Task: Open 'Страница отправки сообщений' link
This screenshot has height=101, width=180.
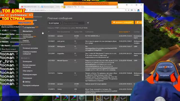Action: point(30,53)
